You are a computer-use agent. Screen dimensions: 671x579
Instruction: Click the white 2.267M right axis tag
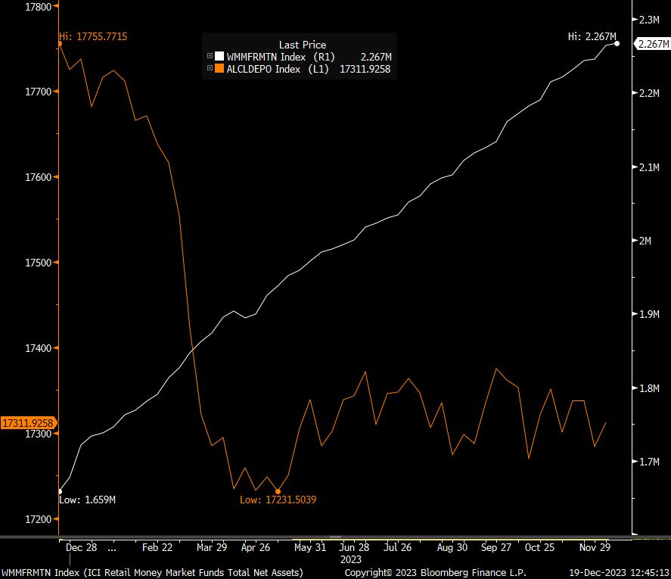(651, 44)
